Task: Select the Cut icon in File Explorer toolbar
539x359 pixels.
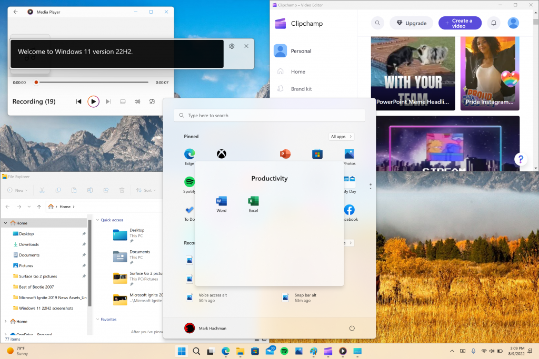Action: click(42, 190)
